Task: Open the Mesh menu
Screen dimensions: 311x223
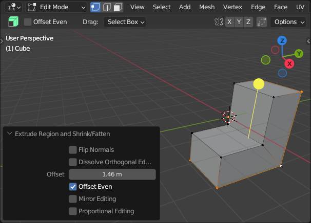Action: coord(207,7)
